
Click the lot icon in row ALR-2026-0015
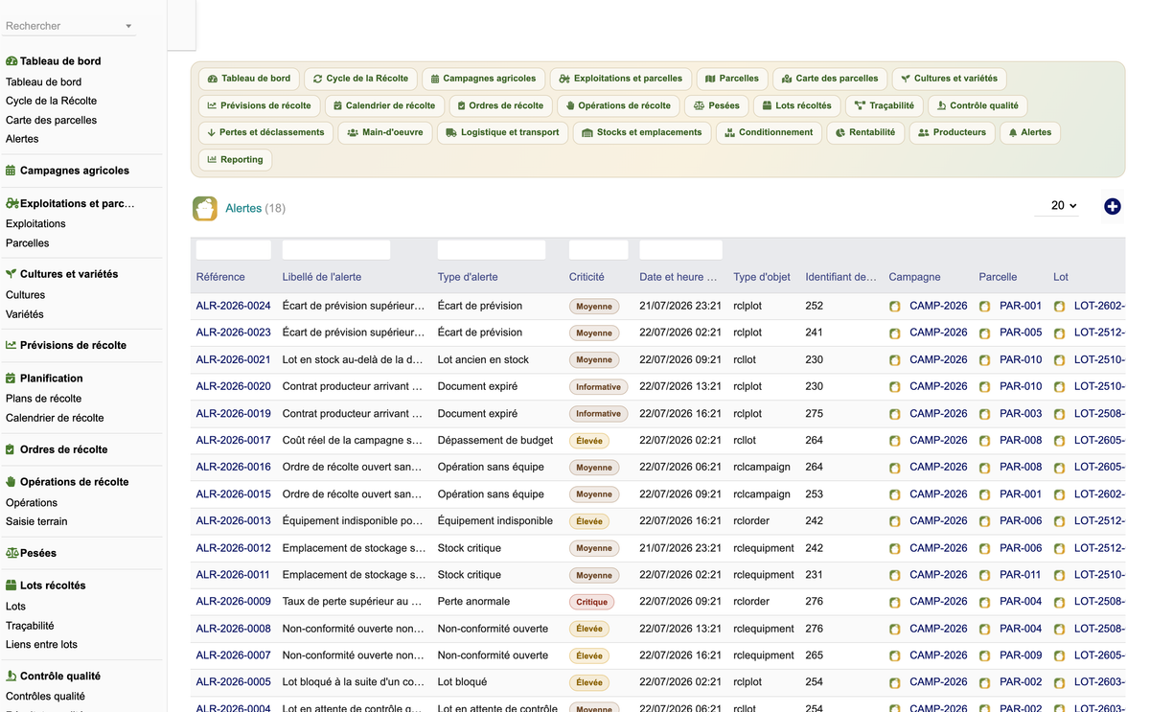click(x=1060, y=494)
